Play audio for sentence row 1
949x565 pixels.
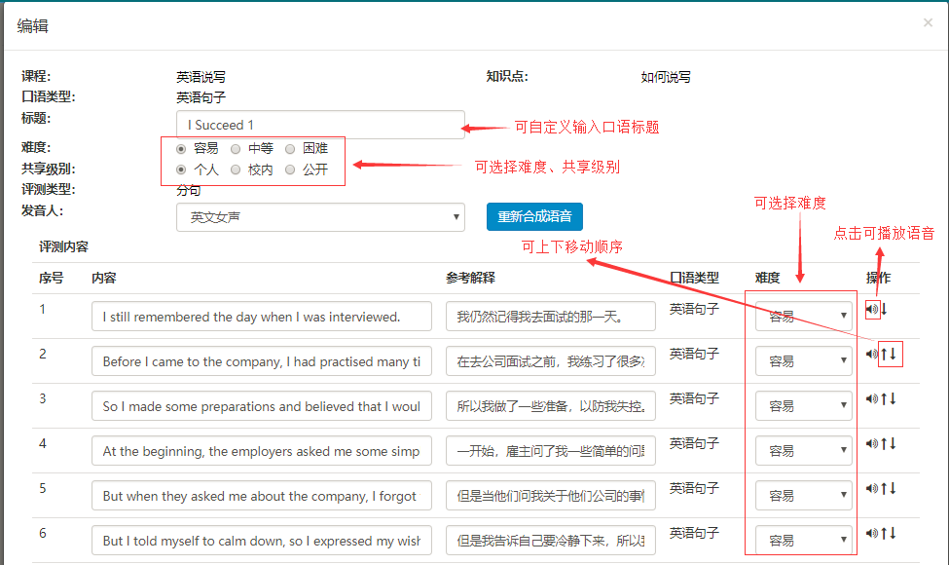(x=871, y=310)
